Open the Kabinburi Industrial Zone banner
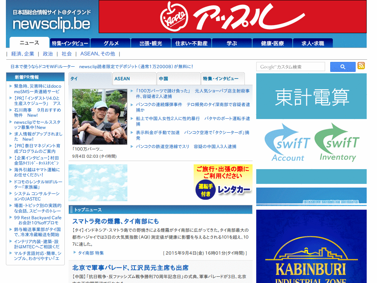377x283 pixels. (x=311, y=246)
